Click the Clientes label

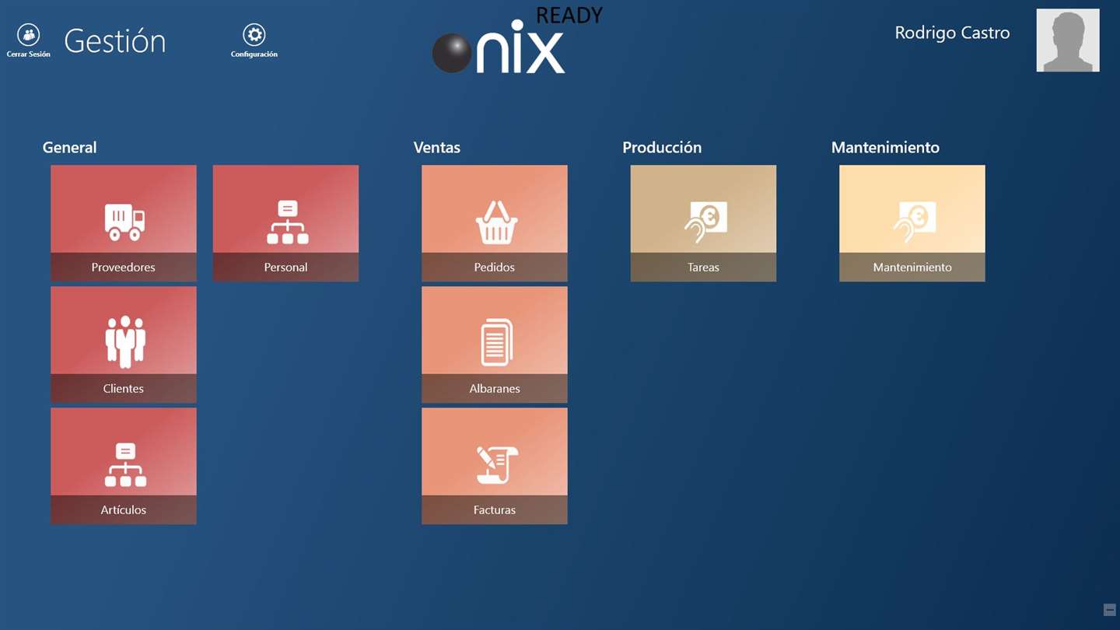(x=124, y=388)
